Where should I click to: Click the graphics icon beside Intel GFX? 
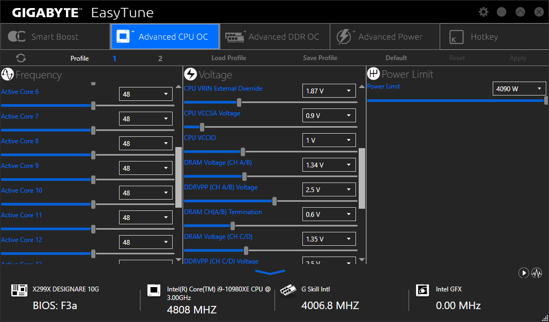[x=422, y=290]
